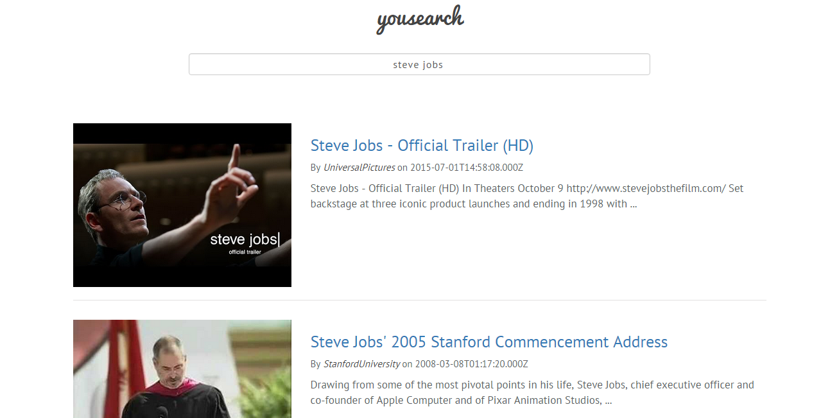The height and width of the screenshot is (418, 830).
Task: Click the divider line between results
Action: [419, 300]
